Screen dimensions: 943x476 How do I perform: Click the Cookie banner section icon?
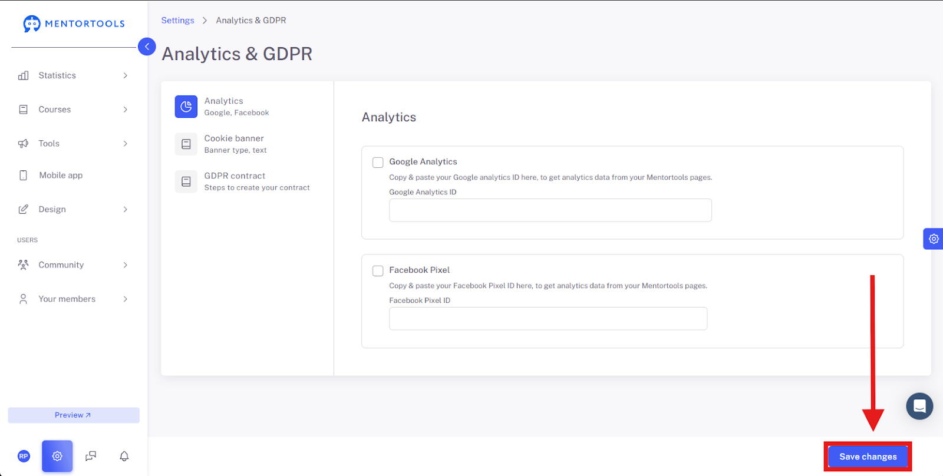[x=186, y=144]
